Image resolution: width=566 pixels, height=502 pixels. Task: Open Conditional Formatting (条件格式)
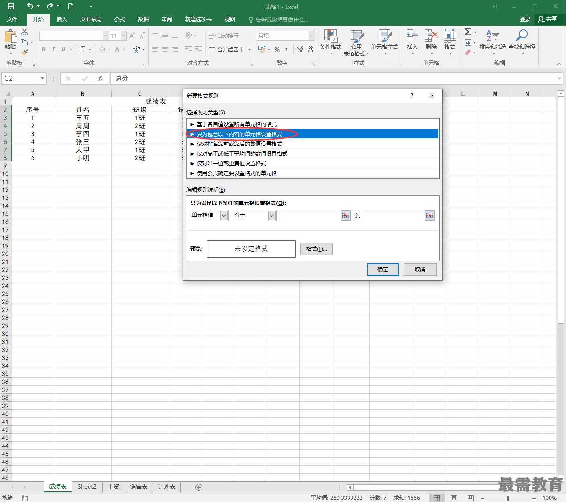click(331, 42)
